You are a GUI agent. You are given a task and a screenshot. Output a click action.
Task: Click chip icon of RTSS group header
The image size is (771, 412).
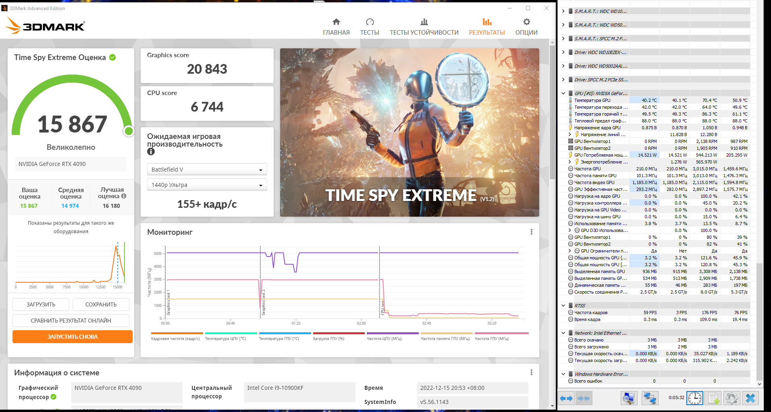pos(570,306)
